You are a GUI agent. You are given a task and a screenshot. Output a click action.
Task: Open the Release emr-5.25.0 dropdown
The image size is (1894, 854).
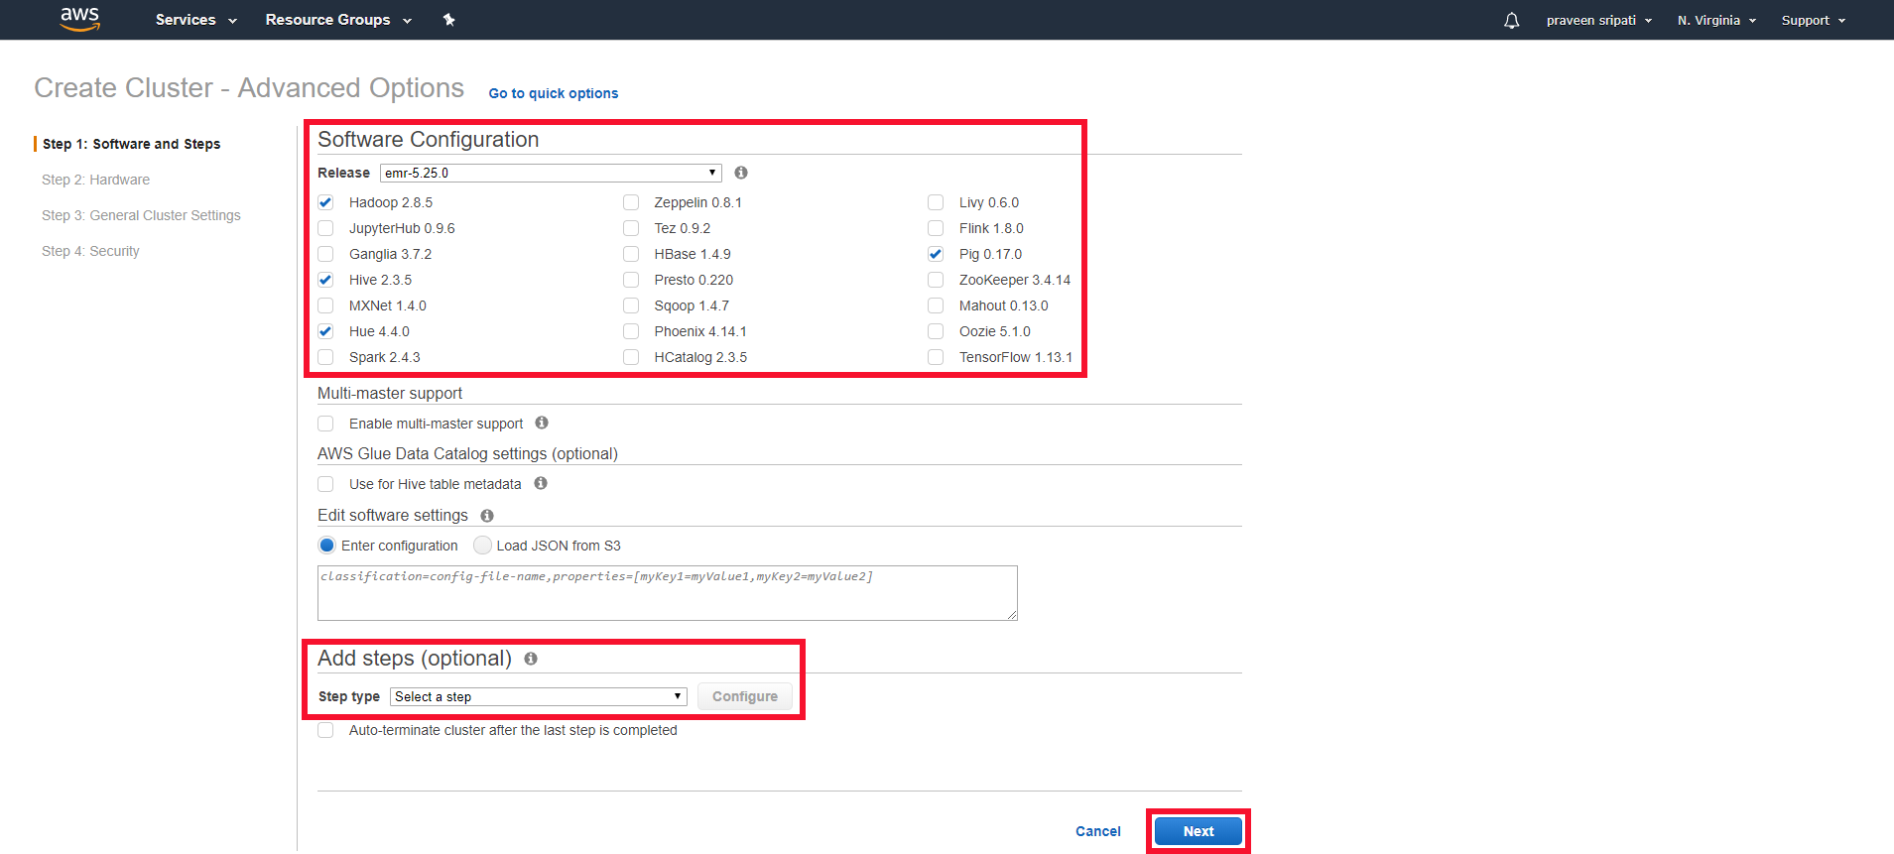point(551,173)
